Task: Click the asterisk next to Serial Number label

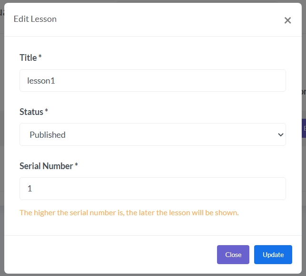Action: point(76,165)
